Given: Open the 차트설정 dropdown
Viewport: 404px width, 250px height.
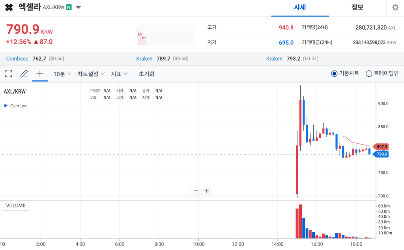Looking at the screenshot, I should [91, 74].
